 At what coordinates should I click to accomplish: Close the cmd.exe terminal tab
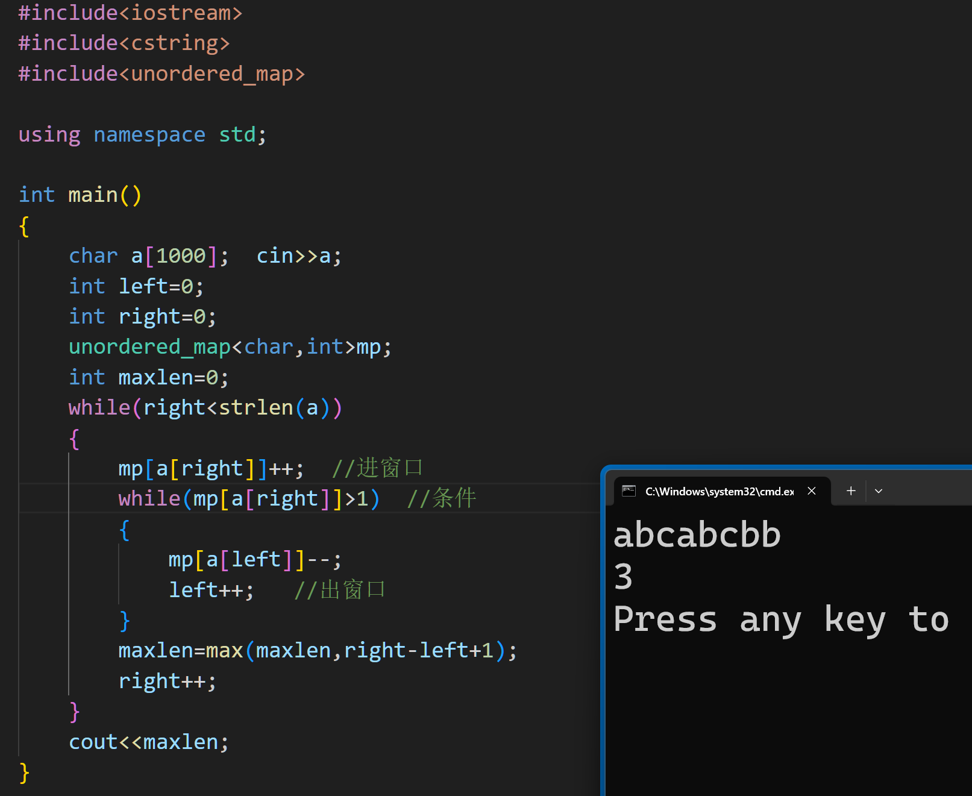coord(812,490)
